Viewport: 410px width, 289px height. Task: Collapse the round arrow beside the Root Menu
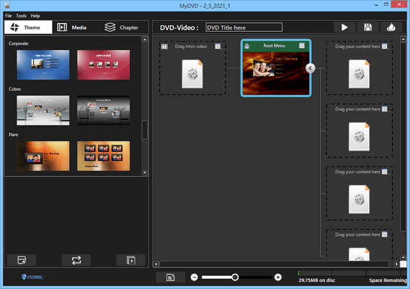tap(310, 68)
